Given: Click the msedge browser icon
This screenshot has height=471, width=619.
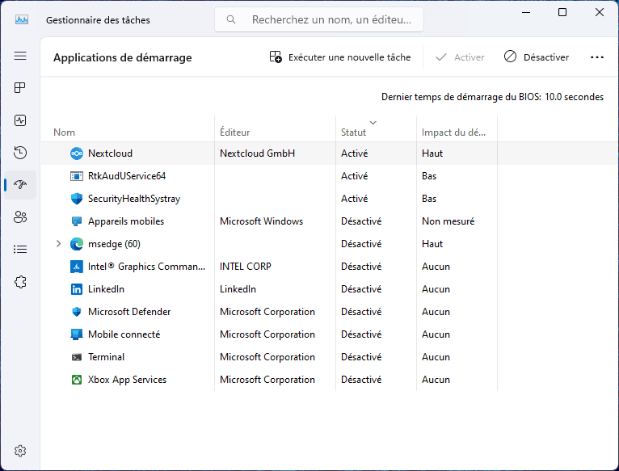Looking at the screenshot, I should [77, 244].
